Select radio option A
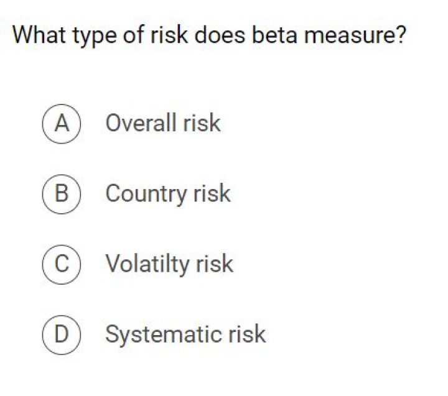Viewport: 448px width, 396px height. tap(60, 123)
